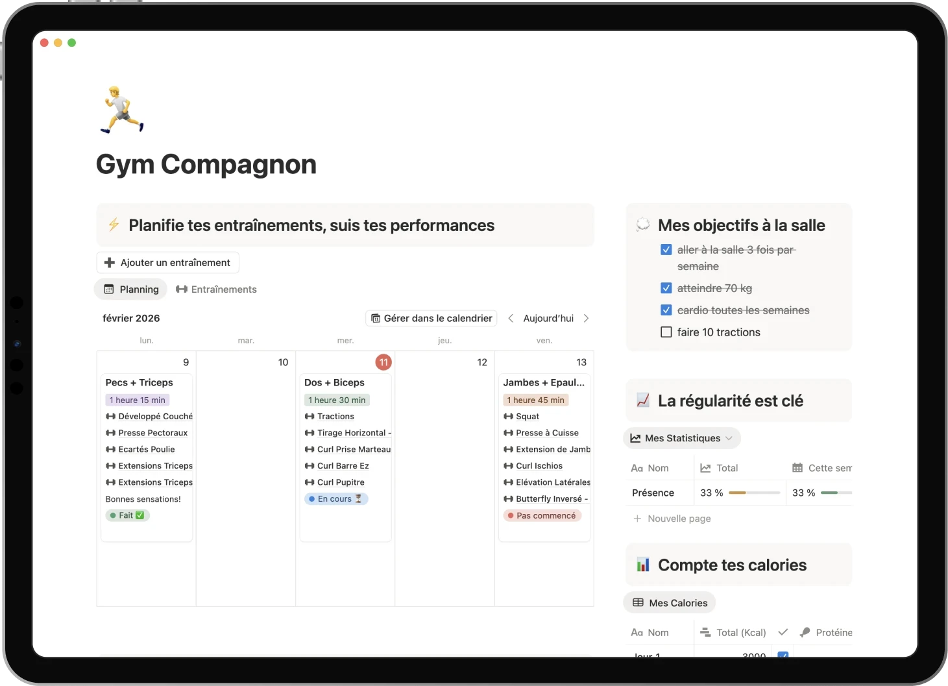Switch to the Entraînements tab
Screen dimensions: 948x686
pos(216,289)
